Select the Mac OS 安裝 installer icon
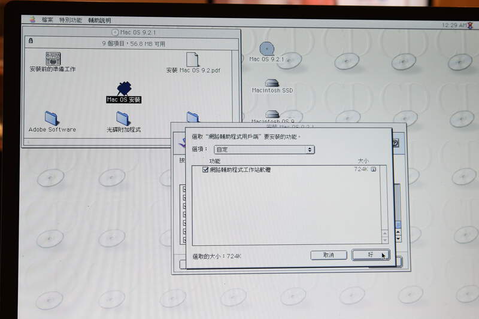Viewport: 479px width, 319px height. [124, 92]
